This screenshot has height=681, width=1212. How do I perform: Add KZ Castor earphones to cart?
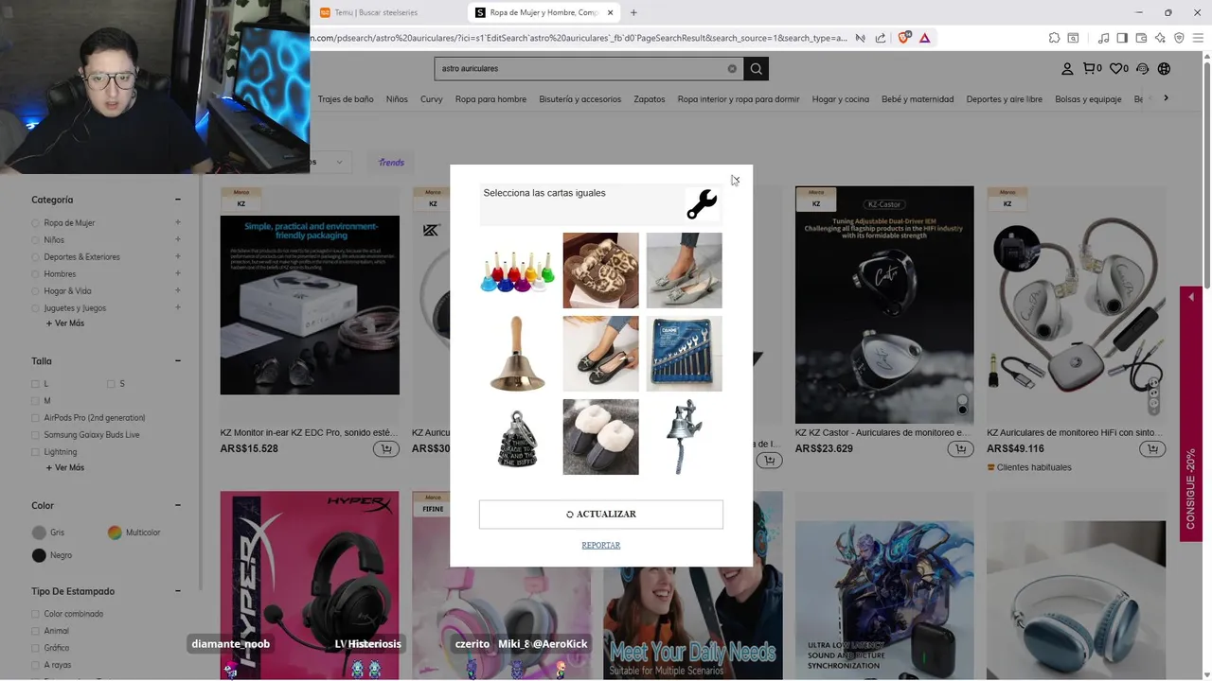click(961, 448)
